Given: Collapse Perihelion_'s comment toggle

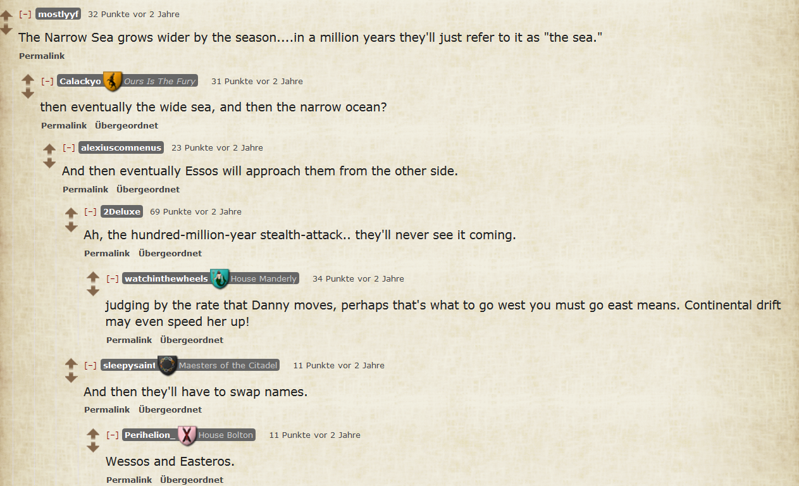Looking at the screenshot, I should [113, 435].
